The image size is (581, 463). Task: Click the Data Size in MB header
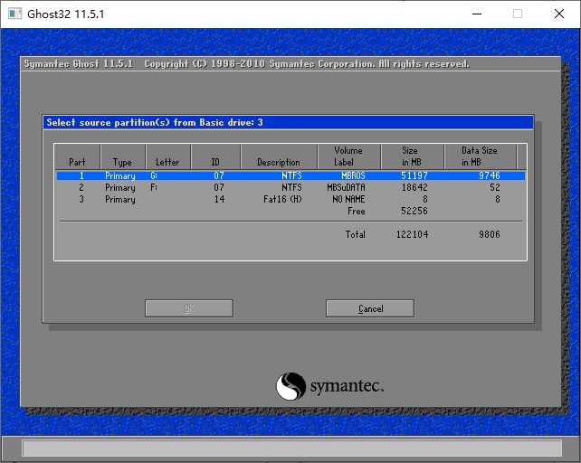pyautogui.click(x=480, y=156)
